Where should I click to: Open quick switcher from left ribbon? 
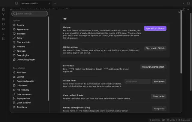click(x=3, y=10)
